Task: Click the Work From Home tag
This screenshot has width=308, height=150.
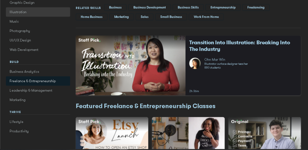Action: [206, 17]
